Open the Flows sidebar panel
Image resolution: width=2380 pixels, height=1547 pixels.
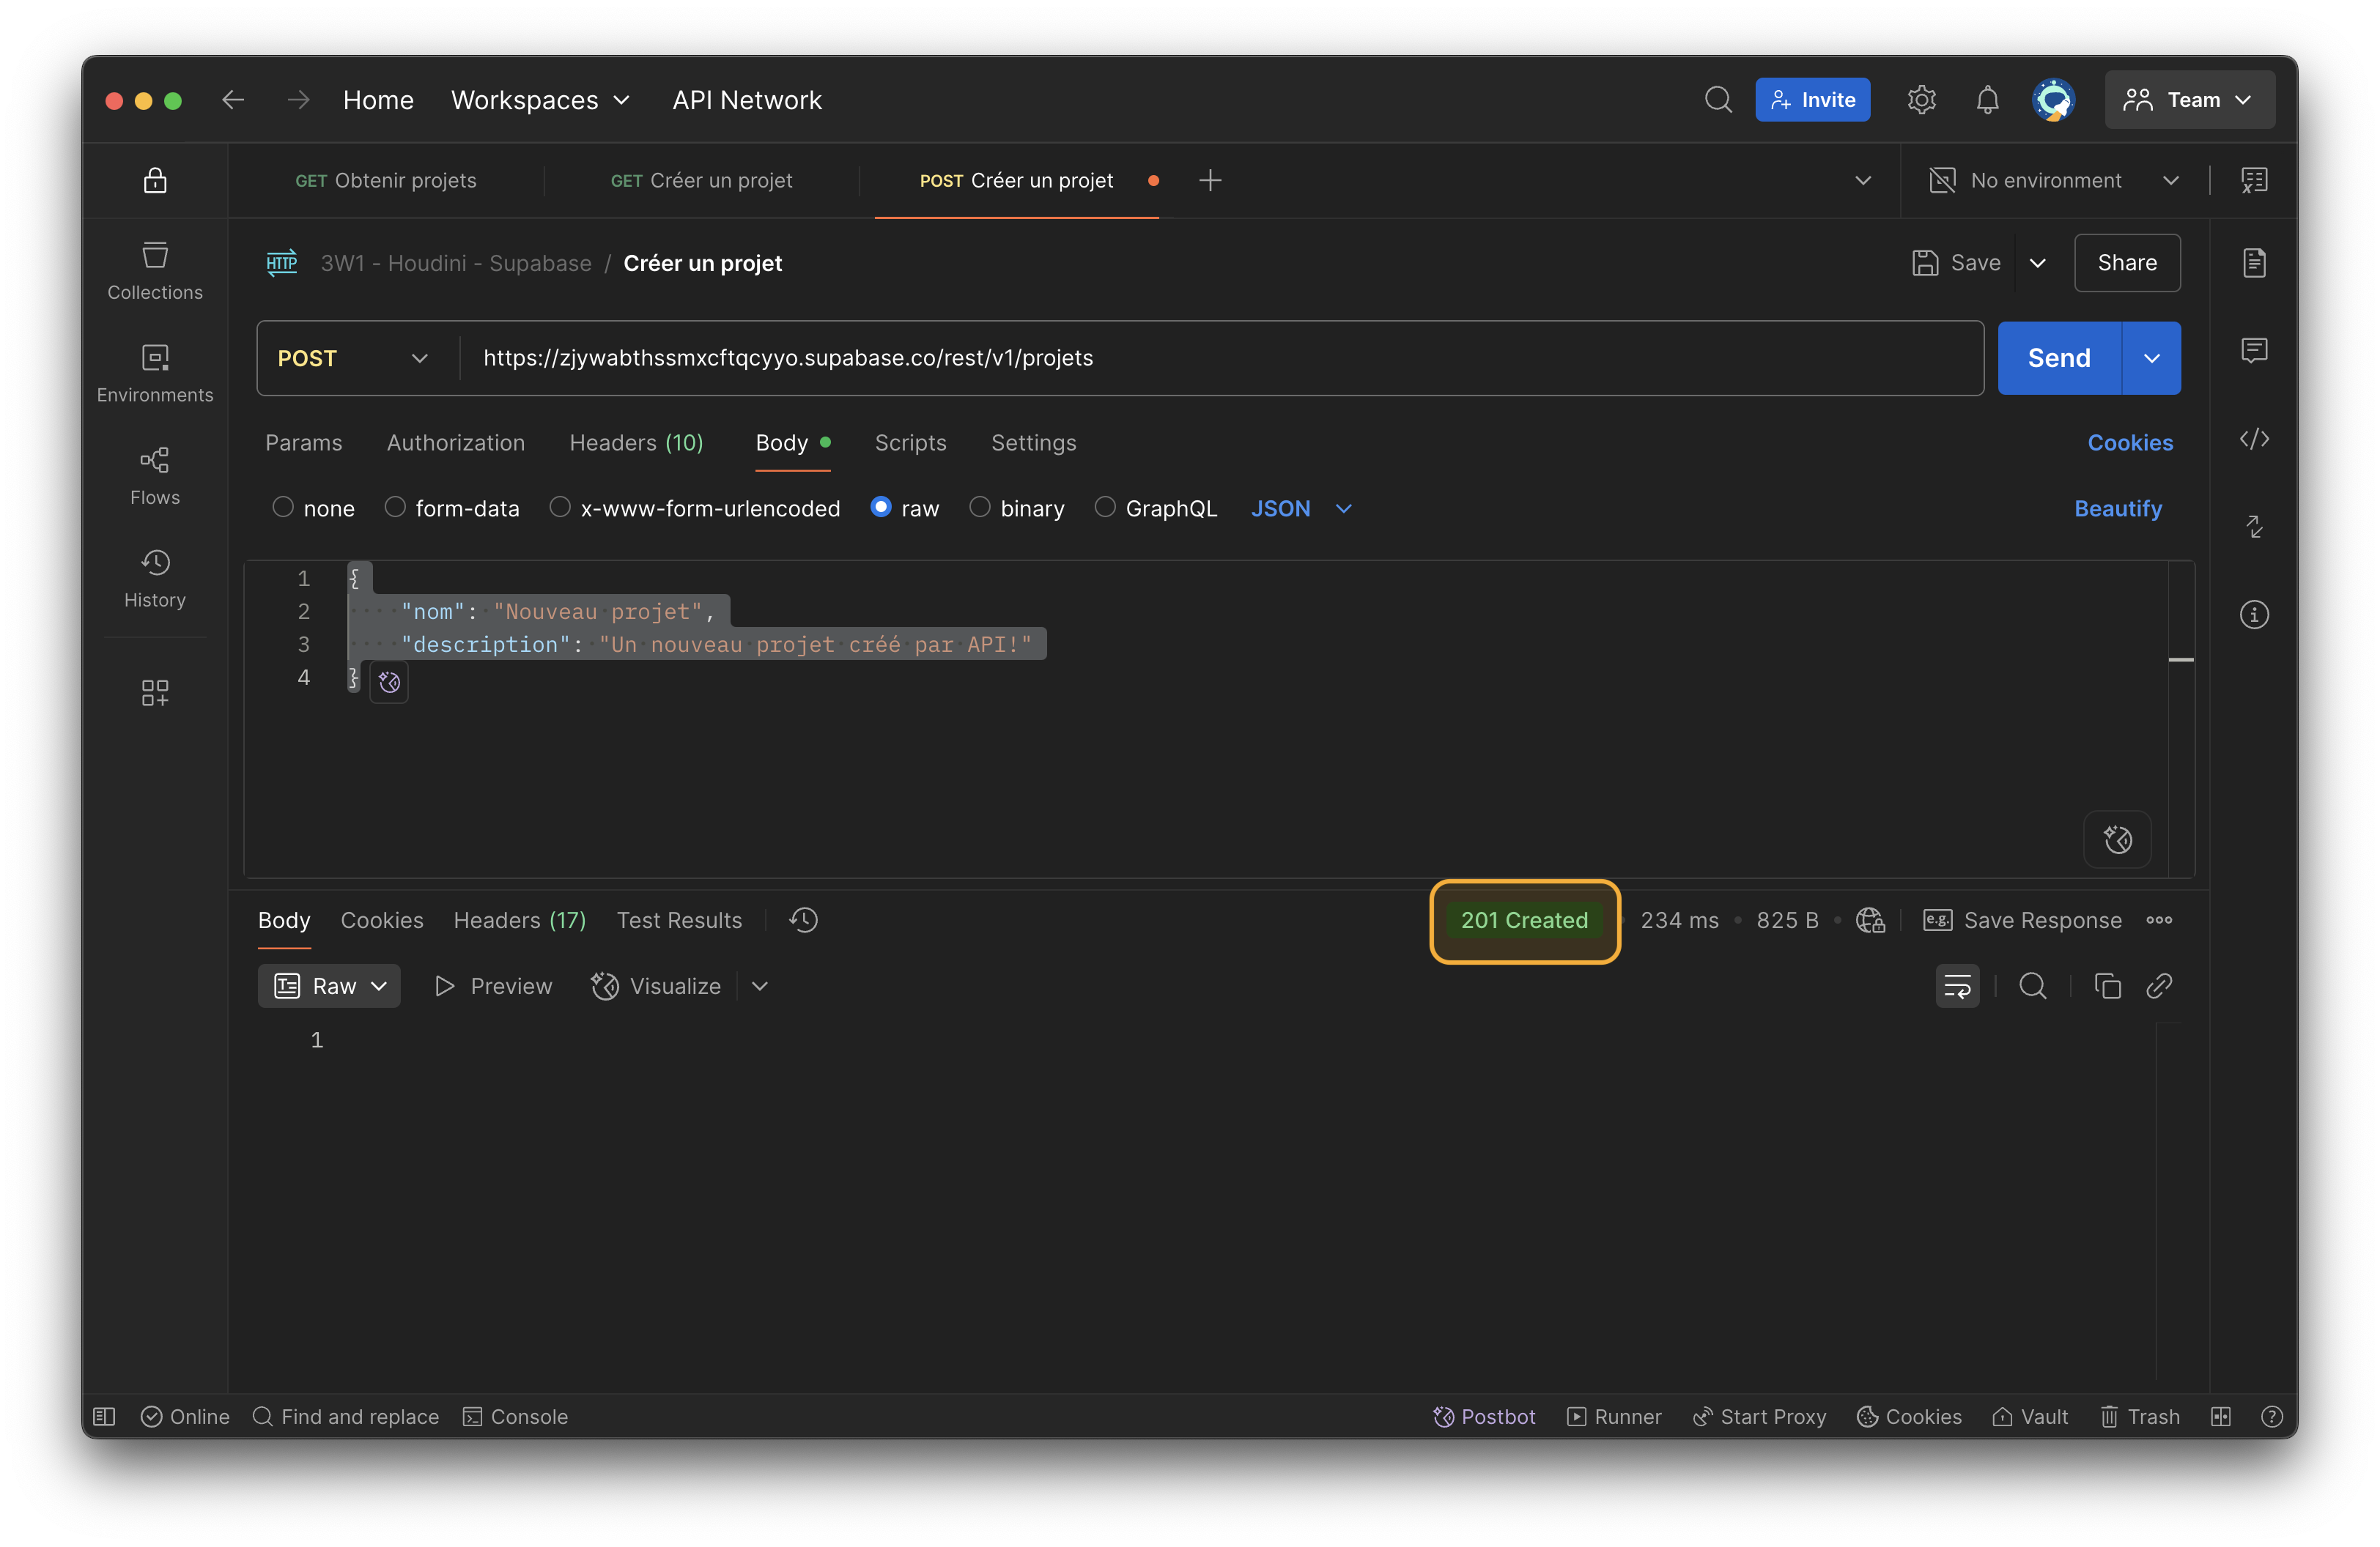click(155, 477)
